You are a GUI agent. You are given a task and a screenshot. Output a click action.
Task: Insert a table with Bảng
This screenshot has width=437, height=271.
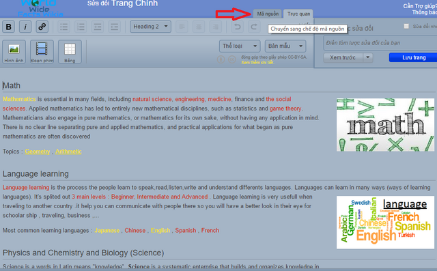click(70, 51)
